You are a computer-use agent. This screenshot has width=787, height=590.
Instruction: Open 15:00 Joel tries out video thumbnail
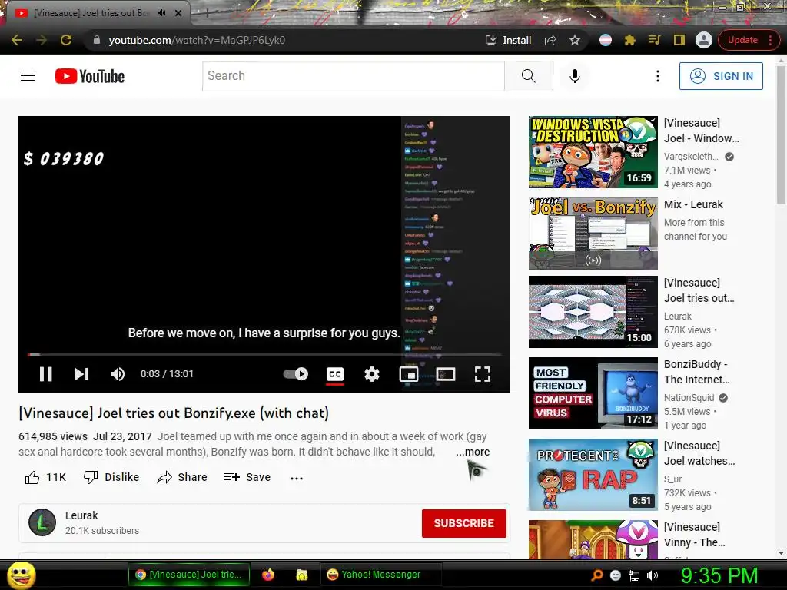pos(593,312)
